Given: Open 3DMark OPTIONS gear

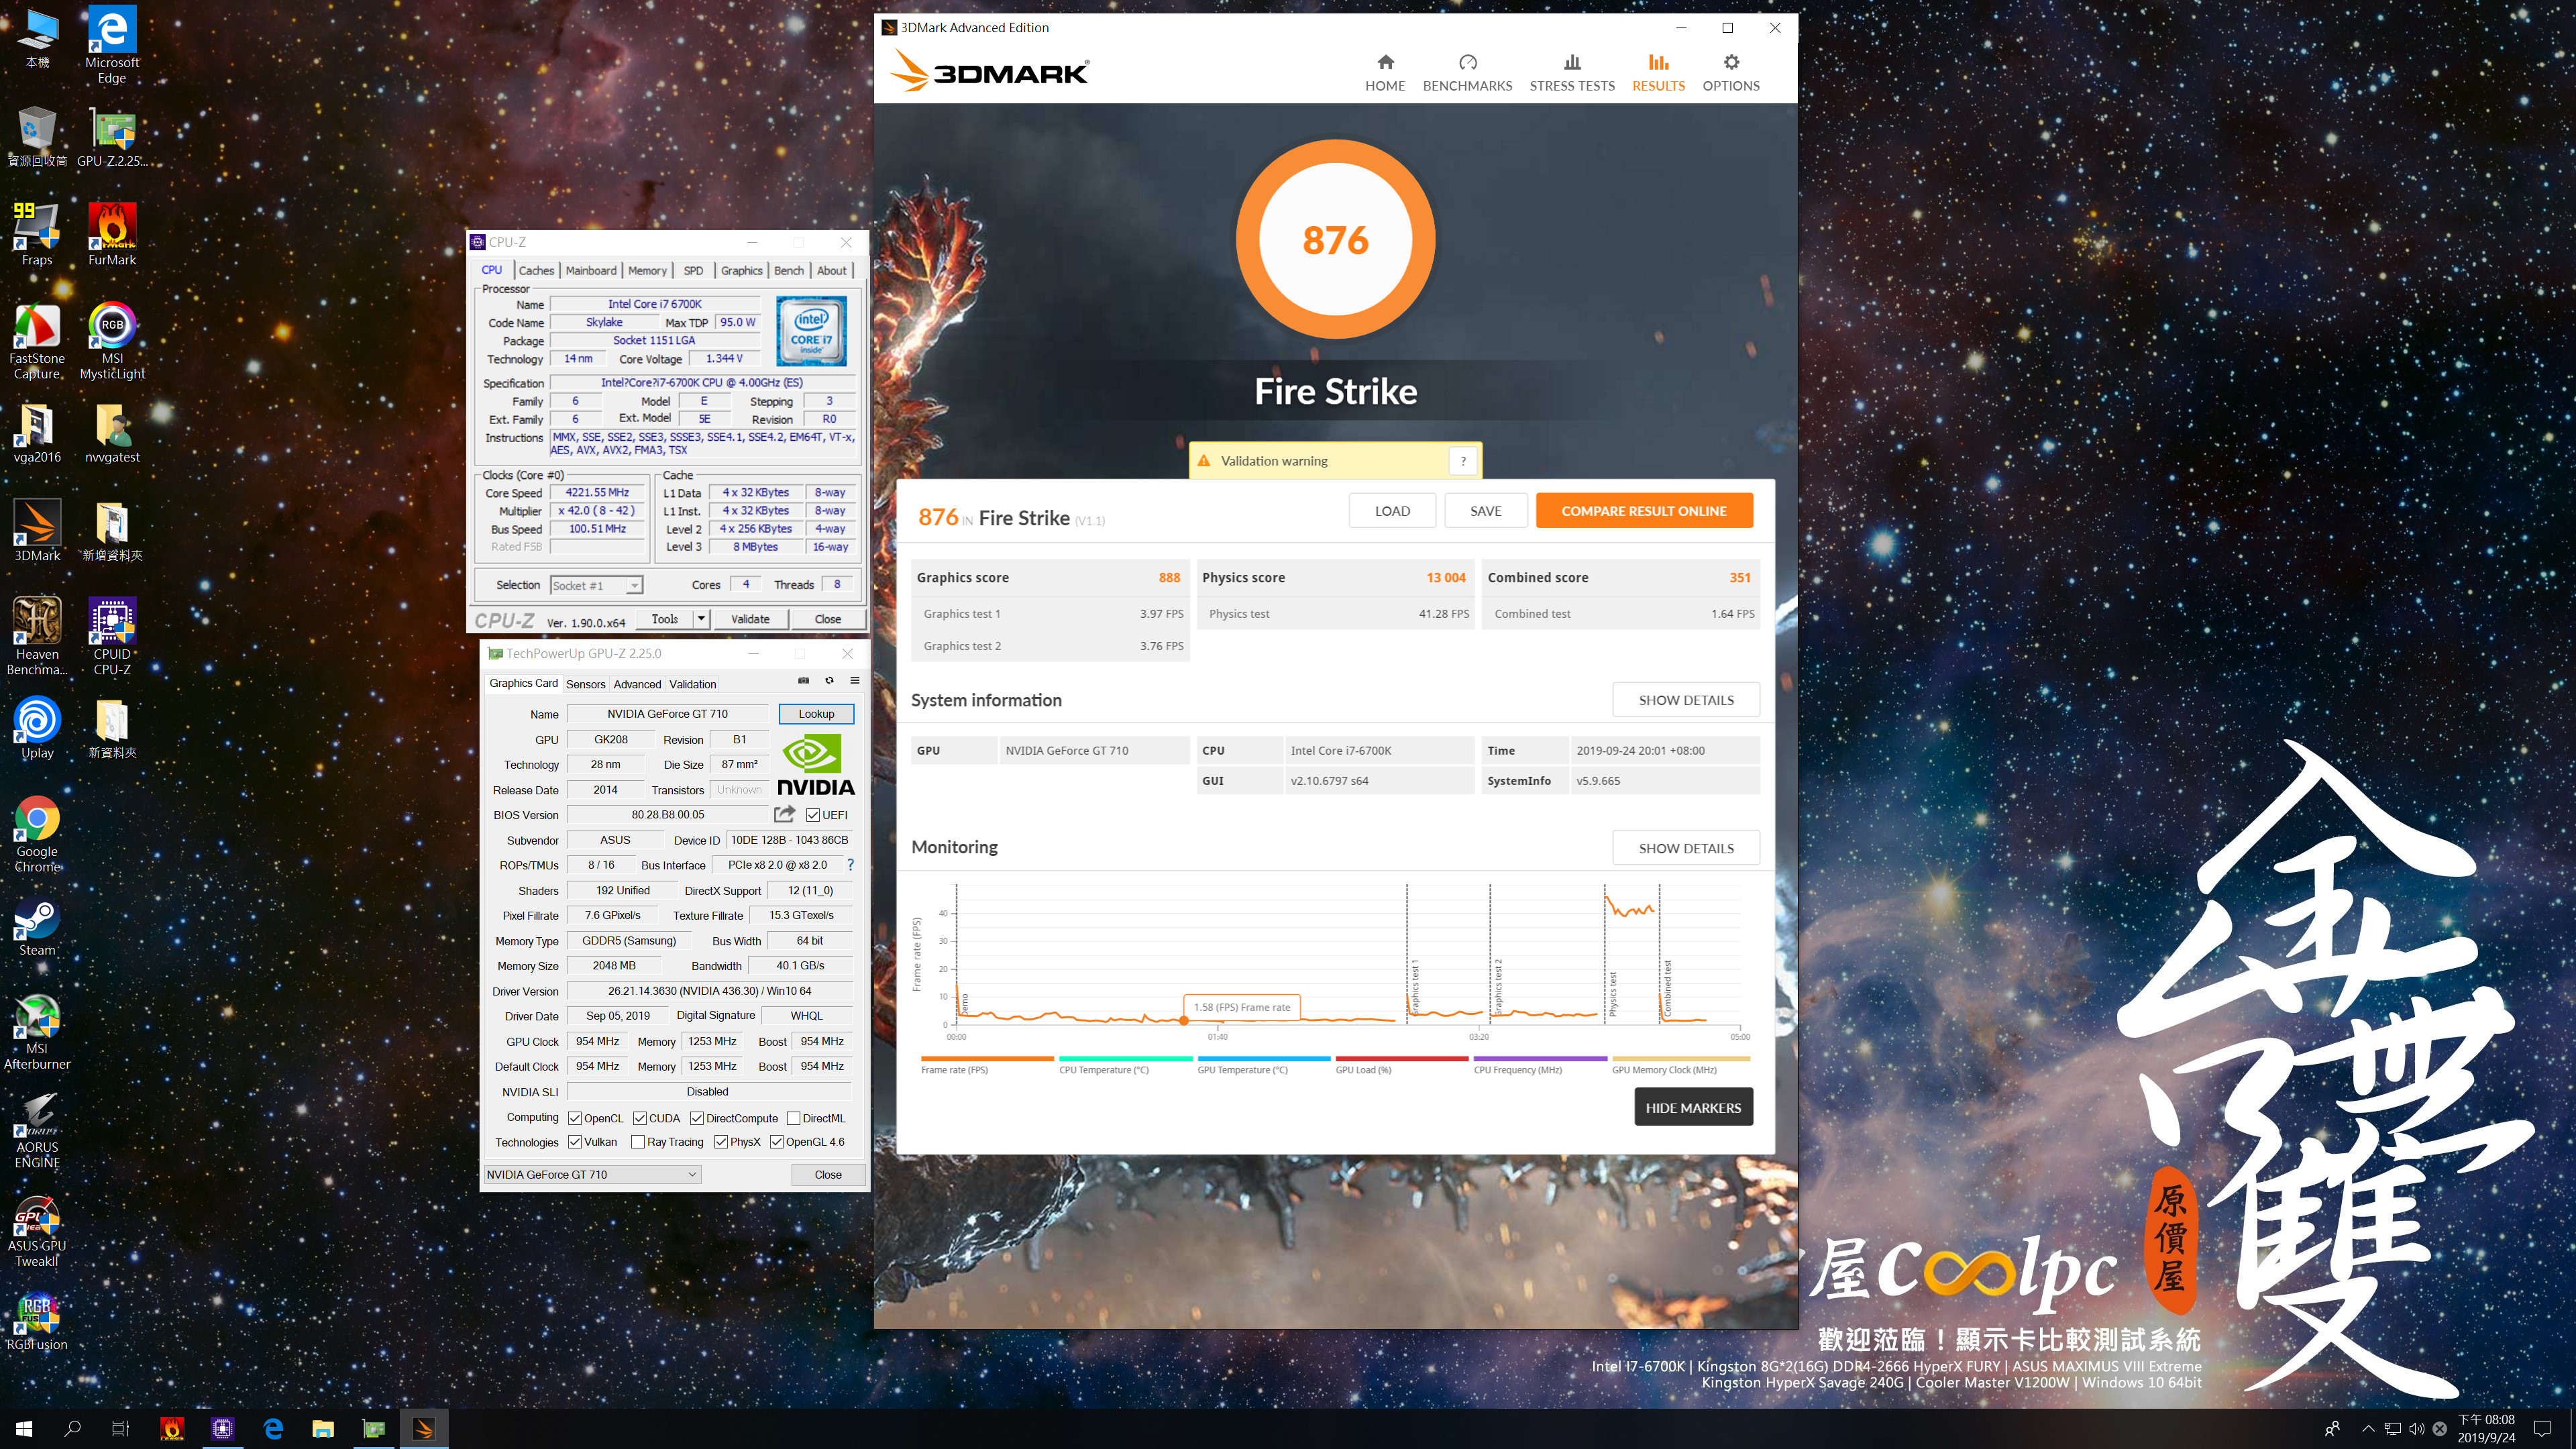Looking at the screenshot, I should pyautogui.click(x=1731, y=73).
